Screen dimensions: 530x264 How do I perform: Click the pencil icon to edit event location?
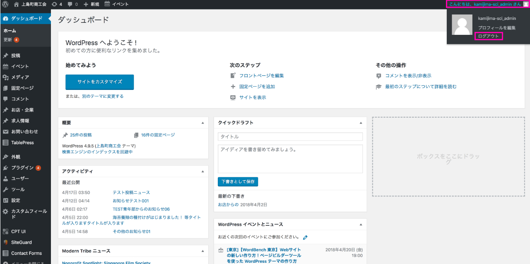point(305,237)
